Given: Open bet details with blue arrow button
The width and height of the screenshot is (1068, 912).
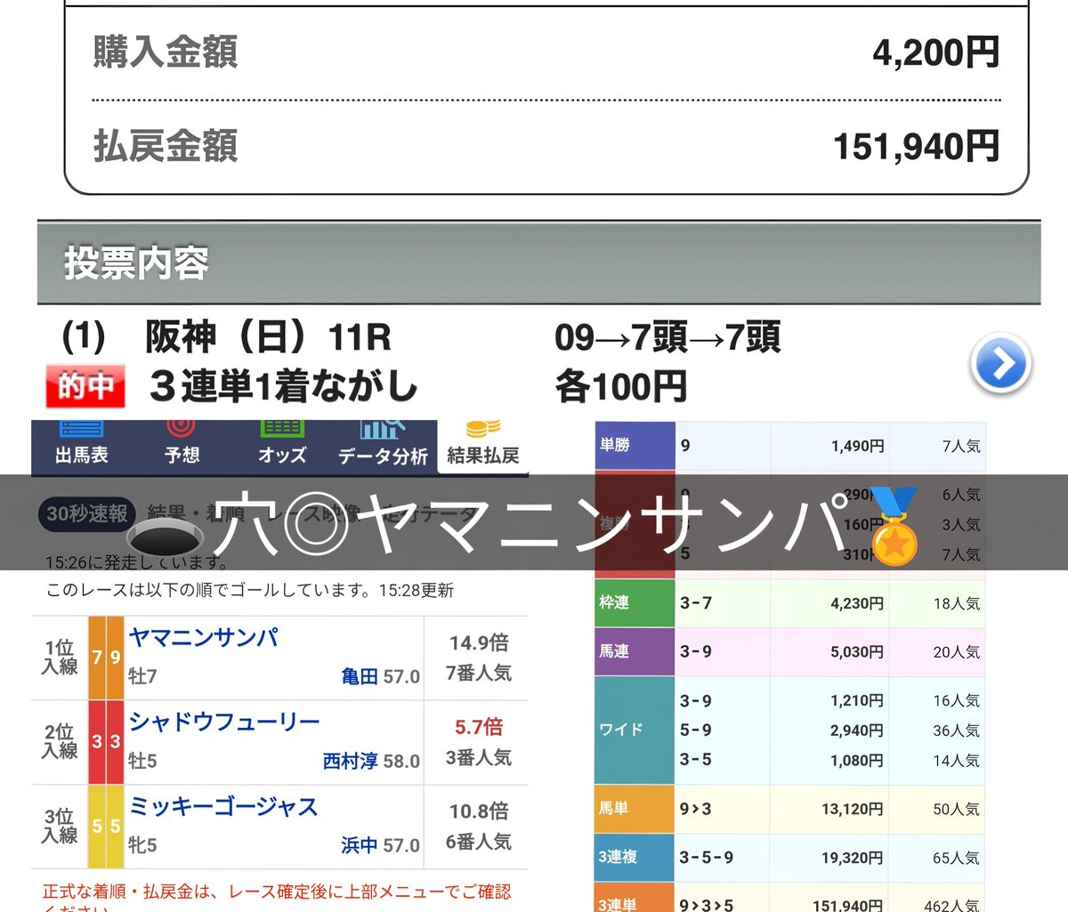Looking at the screenshot, I should (x=1000, y=363).
